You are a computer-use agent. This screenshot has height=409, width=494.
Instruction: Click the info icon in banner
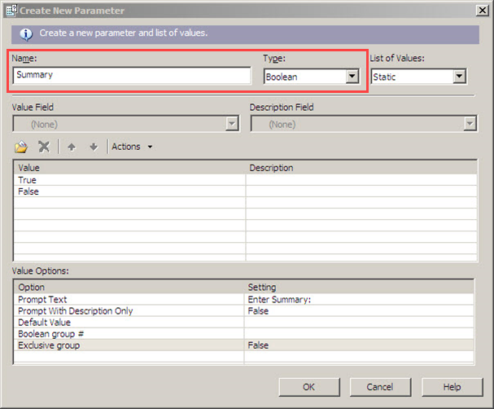pos(26,33)
